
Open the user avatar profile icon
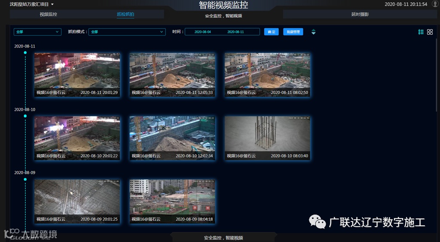(436, 3)
